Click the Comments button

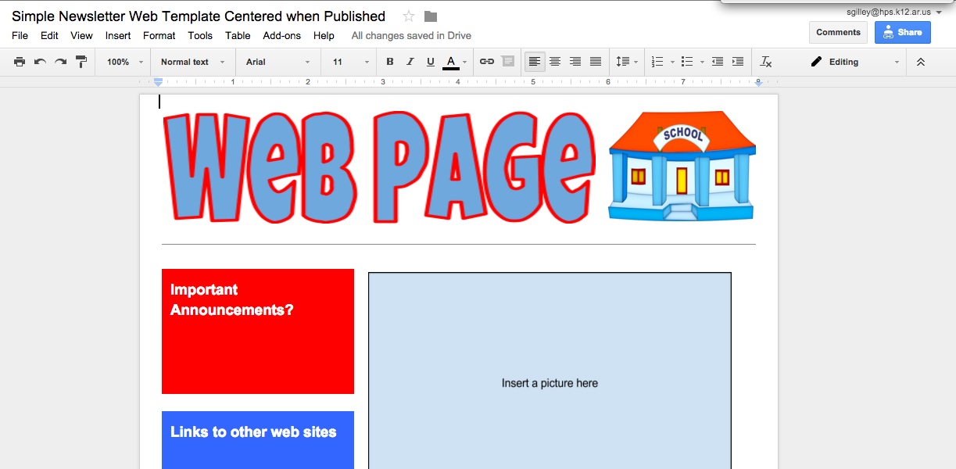(838, 32)
